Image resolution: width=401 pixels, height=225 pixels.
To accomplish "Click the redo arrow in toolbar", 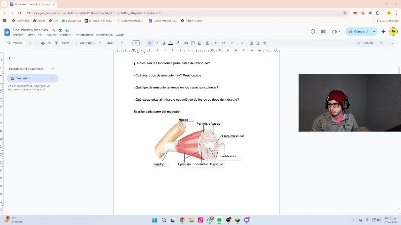I will coord(36,43).
